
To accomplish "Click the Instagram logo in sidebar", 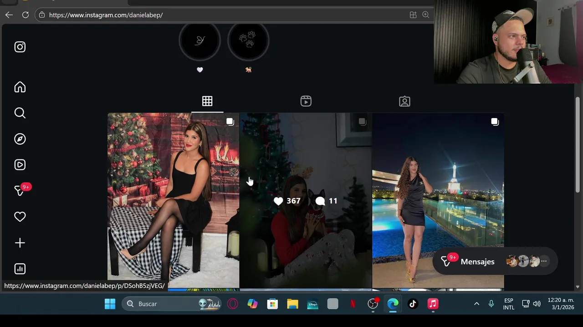I will (x=20, y=47).
